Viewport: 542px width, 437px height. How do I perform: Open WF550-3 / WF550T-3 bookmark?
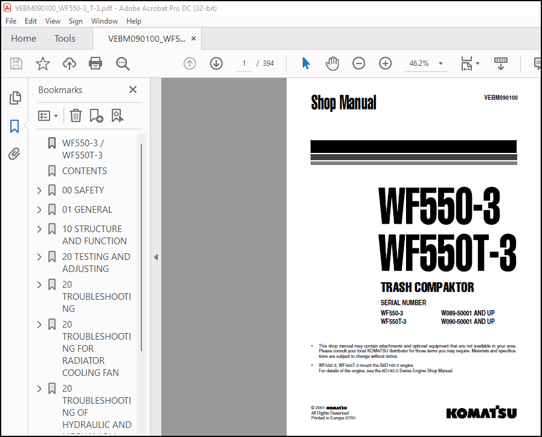(83, 149)
